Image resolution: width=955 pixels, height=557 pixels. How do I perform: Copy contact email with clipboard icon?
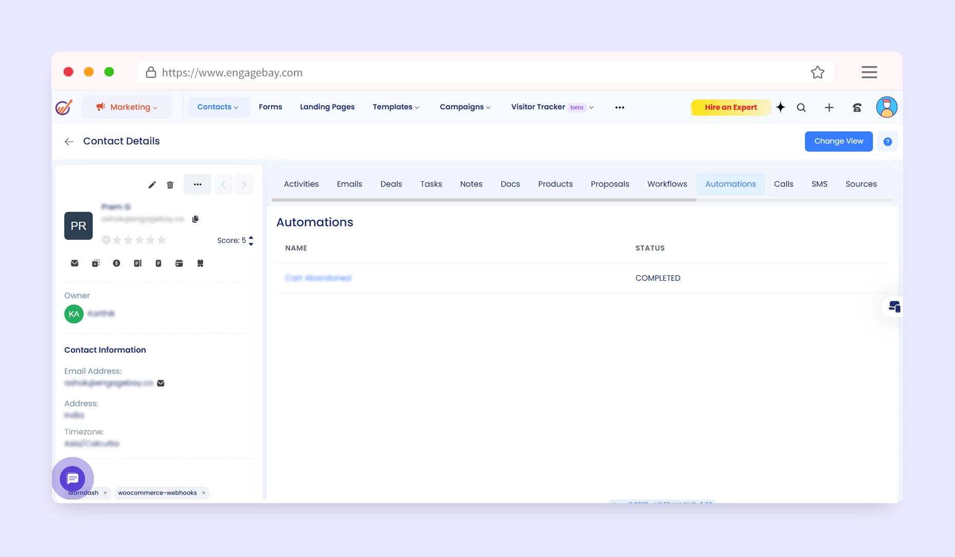tap(196, 219)
